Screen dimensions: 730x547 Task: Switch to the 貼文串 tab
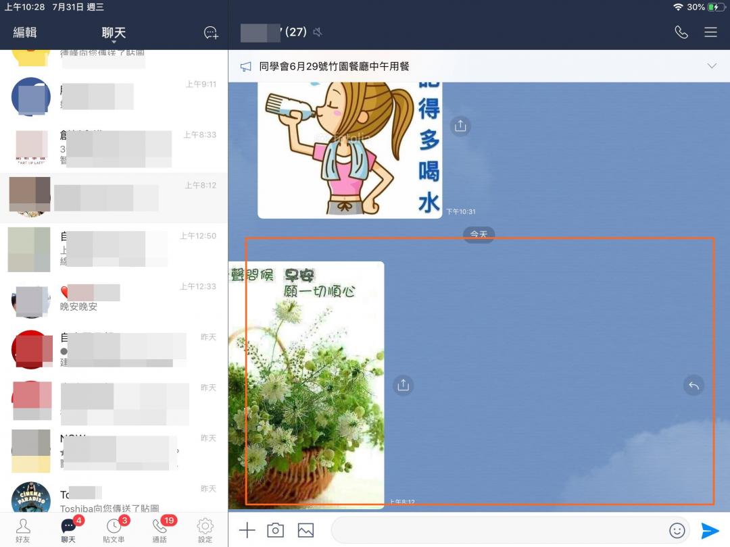[114, 530]
